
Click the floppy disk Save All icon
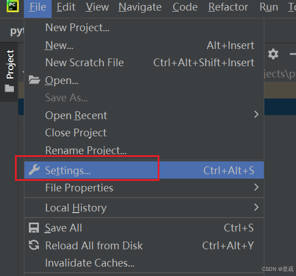point(34,228)
